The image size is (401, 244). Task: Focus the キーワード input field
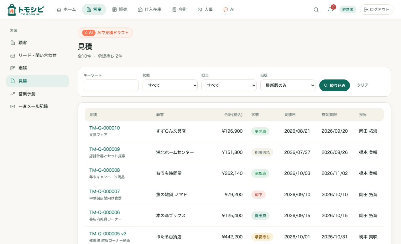pos(111,85)
